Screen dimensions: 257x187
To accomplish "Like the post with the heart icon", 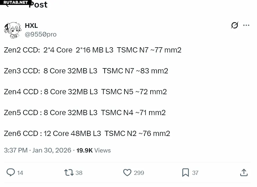I will click(127, 173).
